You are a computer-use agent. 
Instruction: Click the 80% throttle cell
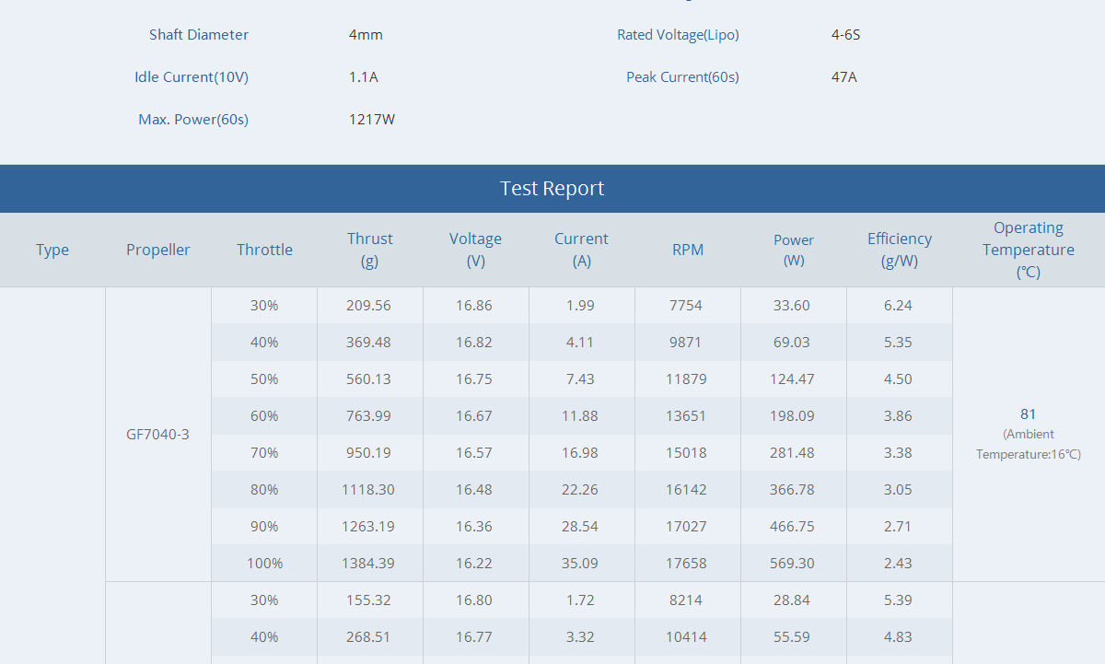click(264, 489)
